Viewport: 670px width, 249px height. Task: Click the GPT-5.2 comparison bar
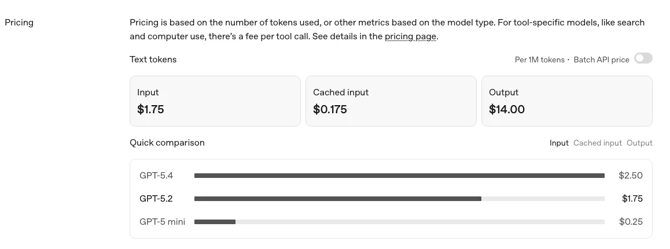pyautogui.click(x=338, y=199)
